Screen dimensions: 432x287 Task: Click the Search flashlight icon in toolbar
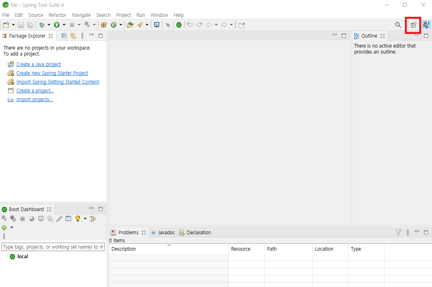(x=140, y=25)
